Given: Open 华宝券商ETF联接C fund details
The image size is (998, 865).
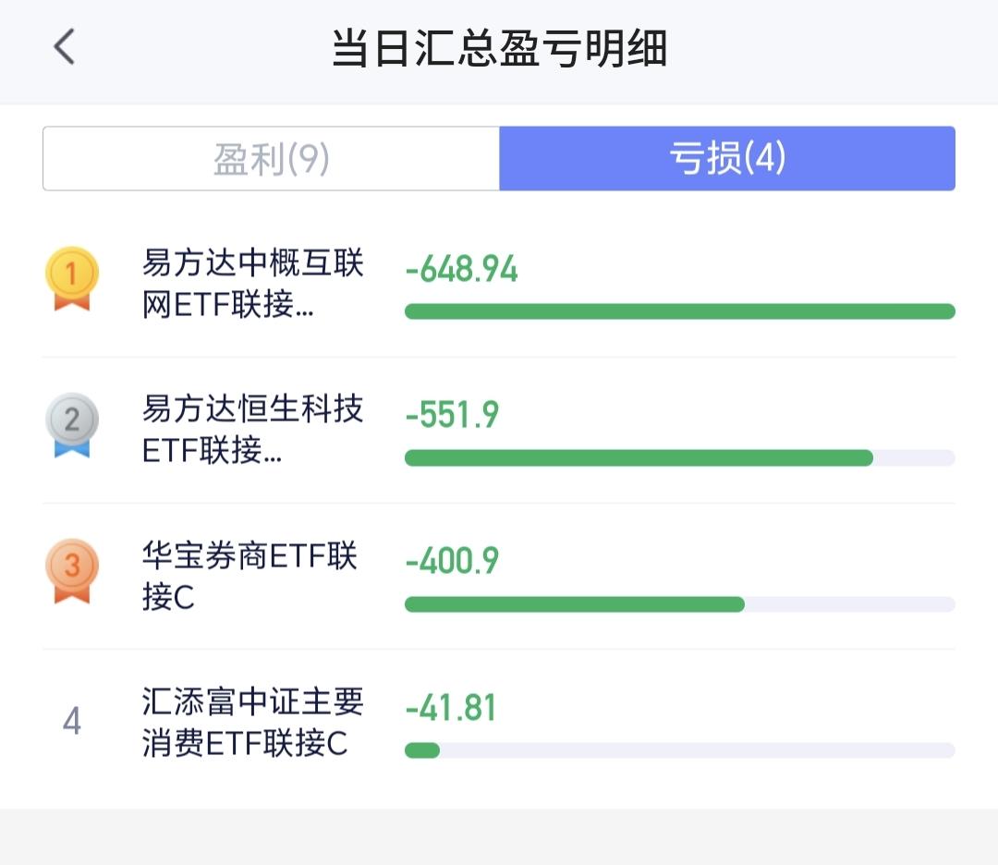Looking at the screenshot, I should click(x=249, y=576).
